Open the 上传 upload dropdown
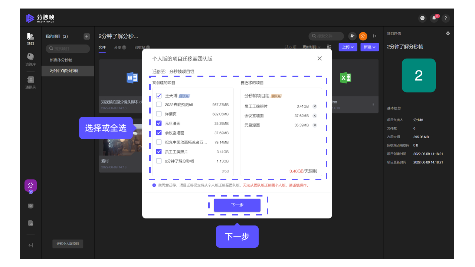This screenshot has height=267, width=475. click(x=348, y=47)
